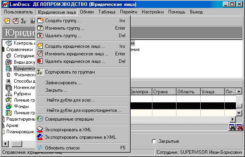Click the yellow plus create toolbar icon
The image size is (245, 157).
click(x=7, y=21)
